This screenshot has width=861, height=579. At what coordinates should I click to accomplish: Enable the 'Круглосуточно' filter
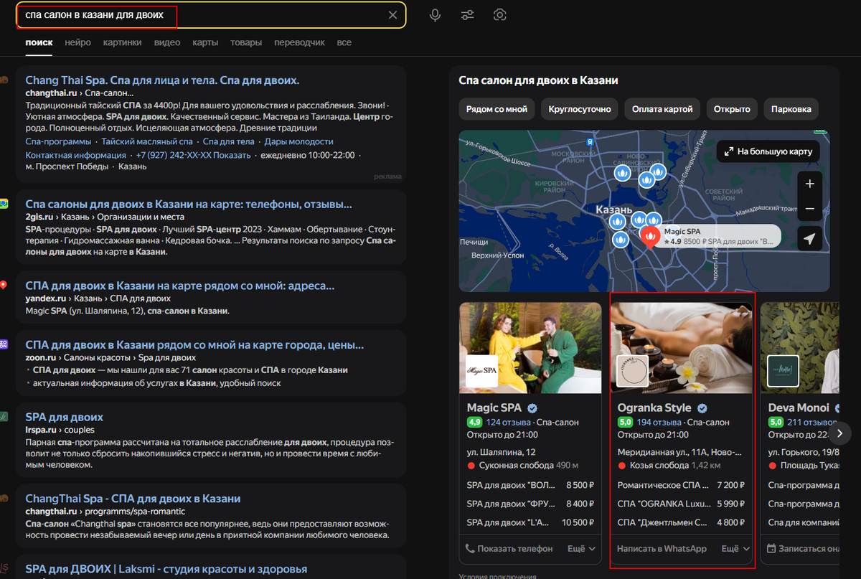[x=580, y=109]
